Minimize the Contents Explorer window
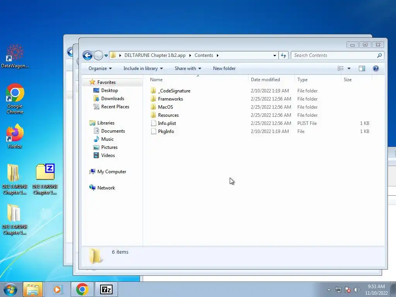Viewport: 396px width, 297px height. 352,45
